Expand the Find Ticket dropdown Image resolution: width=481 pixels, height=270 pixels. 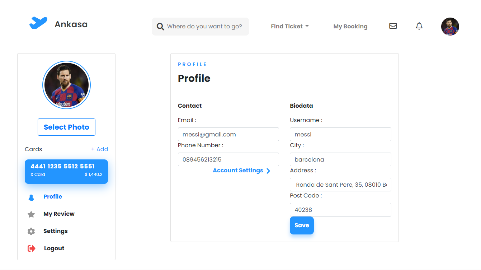click(x=290, y=26)
